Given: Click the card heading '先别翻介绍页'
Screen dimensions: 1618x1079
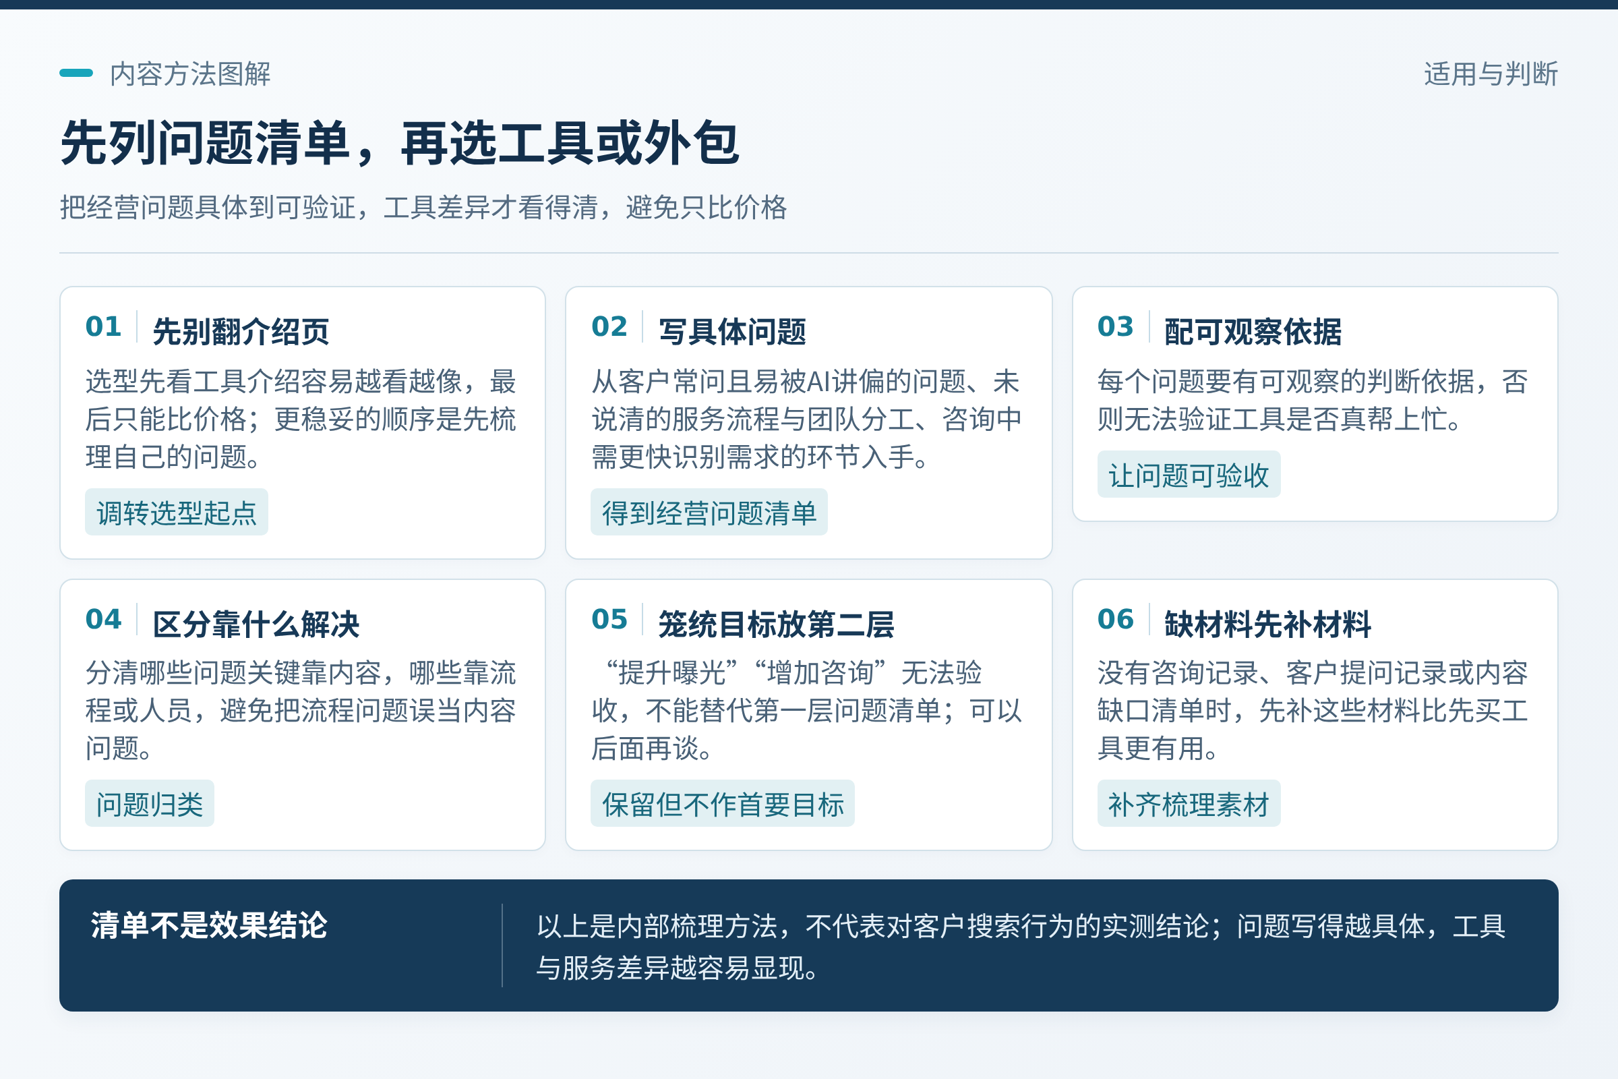Looking at the screenshot, I should click(x=241, y=332).
